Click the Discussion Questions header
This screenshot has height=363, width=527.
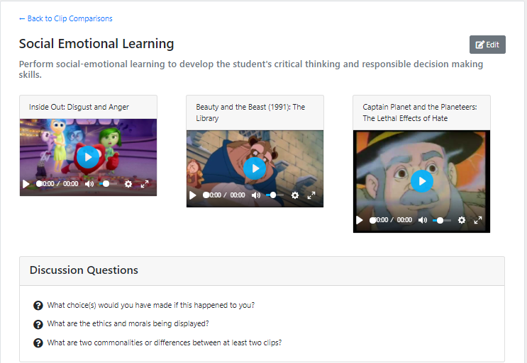(84, 270)
